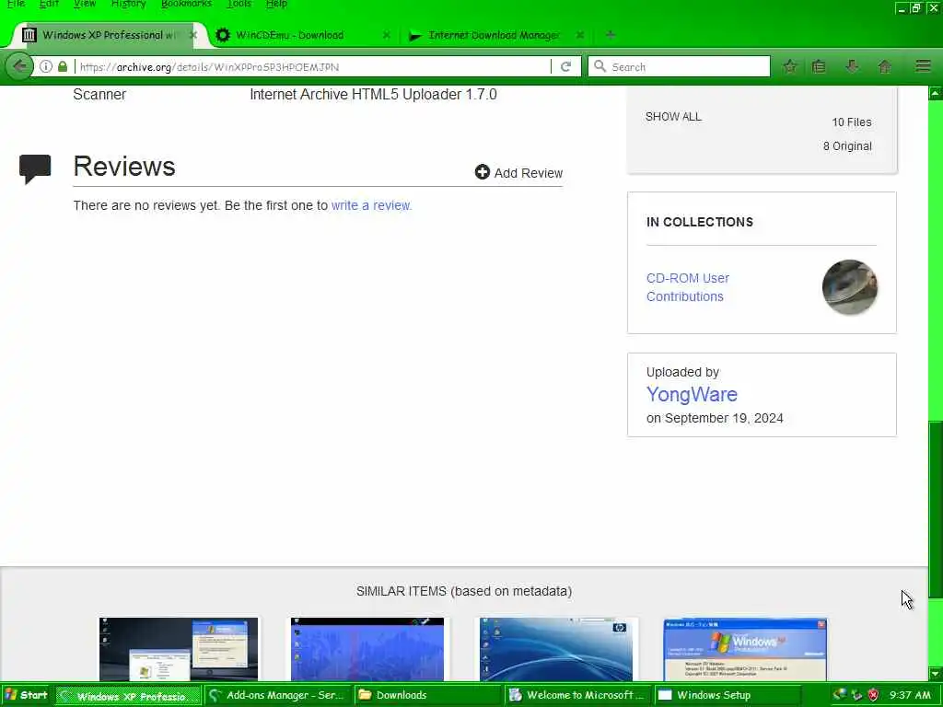Go to home page via house icon
The width and height of the screenshot is (943, 707).
885,66
